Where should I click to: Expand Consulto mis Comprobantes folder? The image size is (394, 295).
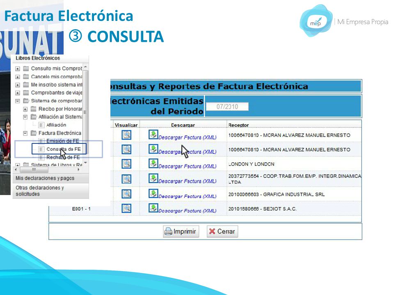18,69
